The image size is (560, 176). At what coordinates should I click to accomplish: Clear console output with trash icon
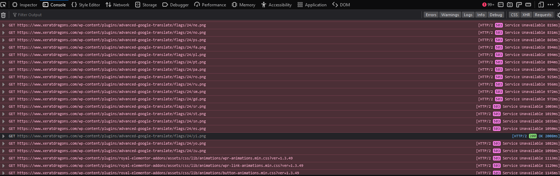coord(4,15)
